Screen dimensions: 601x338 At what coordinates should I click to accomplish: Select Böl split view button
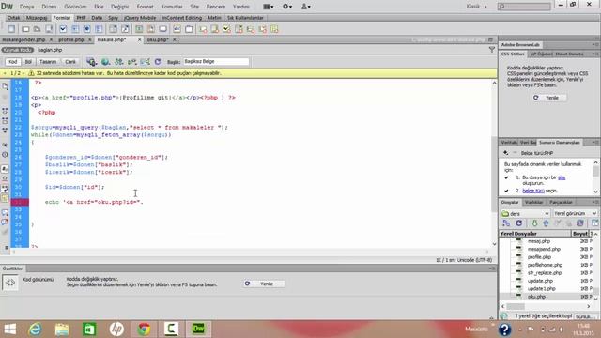pyautogui.click(x=28, y=62)
